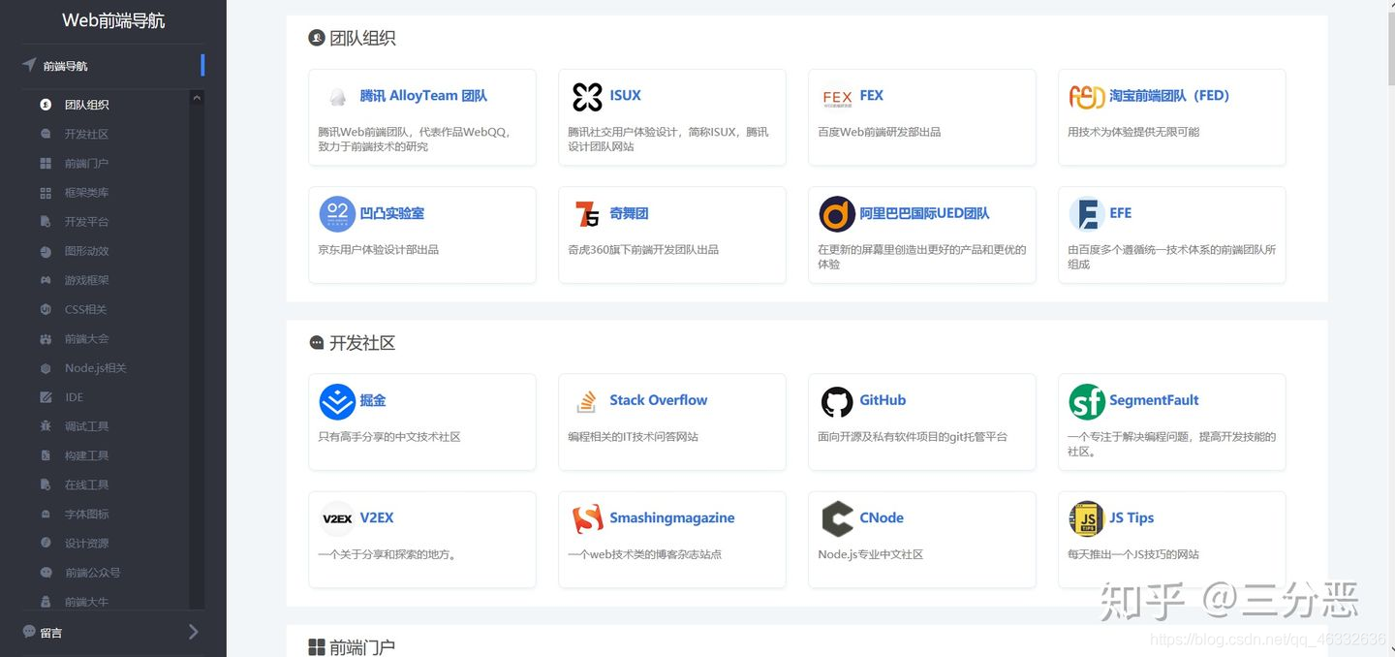Click the GitHub octocat icon
Image resolution: width=1395 pixels, height=657 pixels.
[837, 401]
